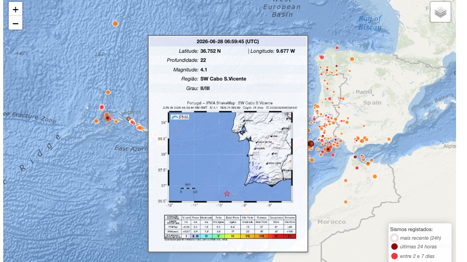This screenshot has width=467, height=262.
Task: Click the magnitude value 4.1
Action: [204, 70]
